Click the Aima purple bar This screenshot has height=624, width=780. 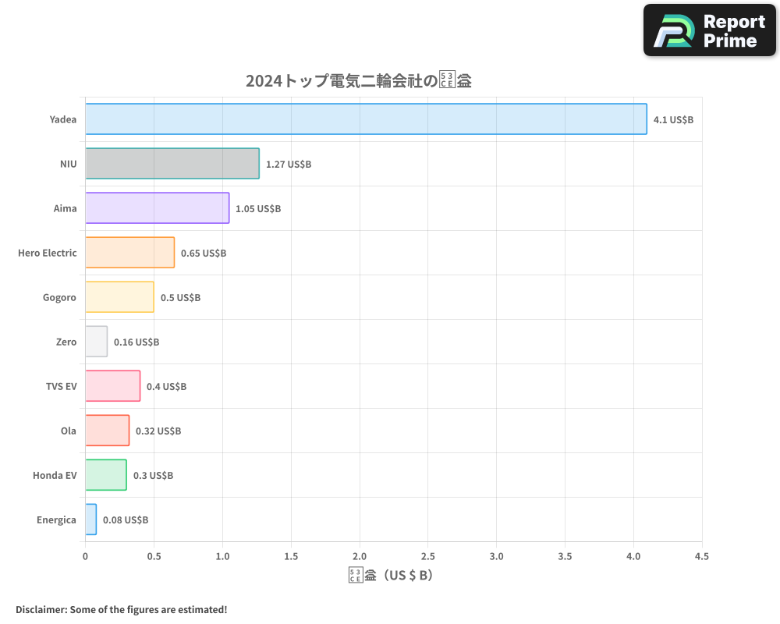tap(156, 208)
